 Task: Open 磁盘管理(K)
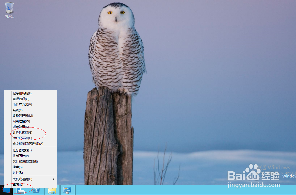pos(31,127)
